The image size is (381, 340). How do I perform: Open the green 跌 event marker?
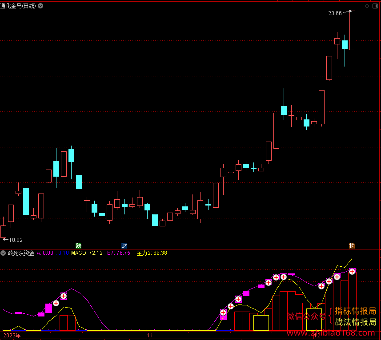point(79,245)
